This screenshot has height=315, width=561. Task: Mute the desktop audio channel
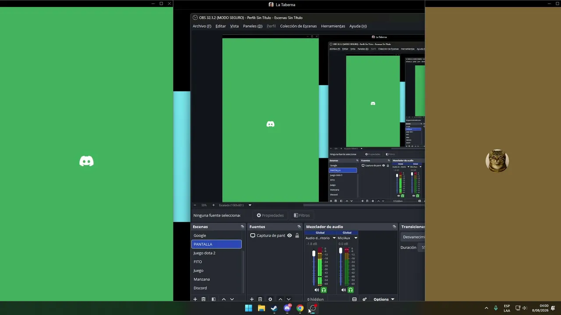coord(316,290)
